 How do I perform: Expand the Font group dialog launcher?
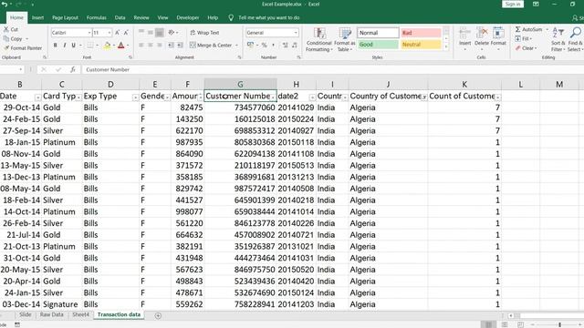130,57
